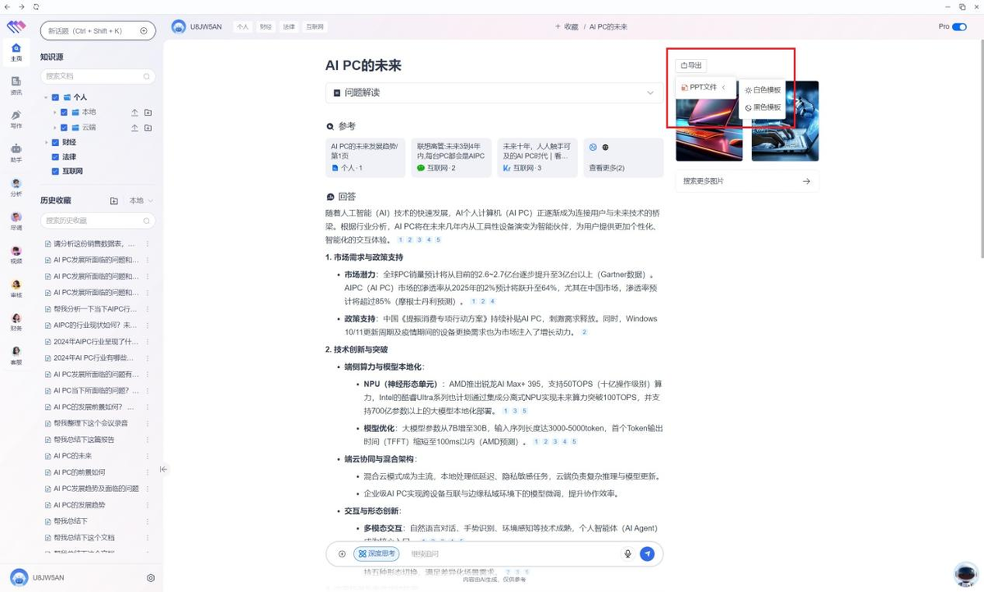Open the 本地 dropdown beside 历史收藏

tap(141, 201)
